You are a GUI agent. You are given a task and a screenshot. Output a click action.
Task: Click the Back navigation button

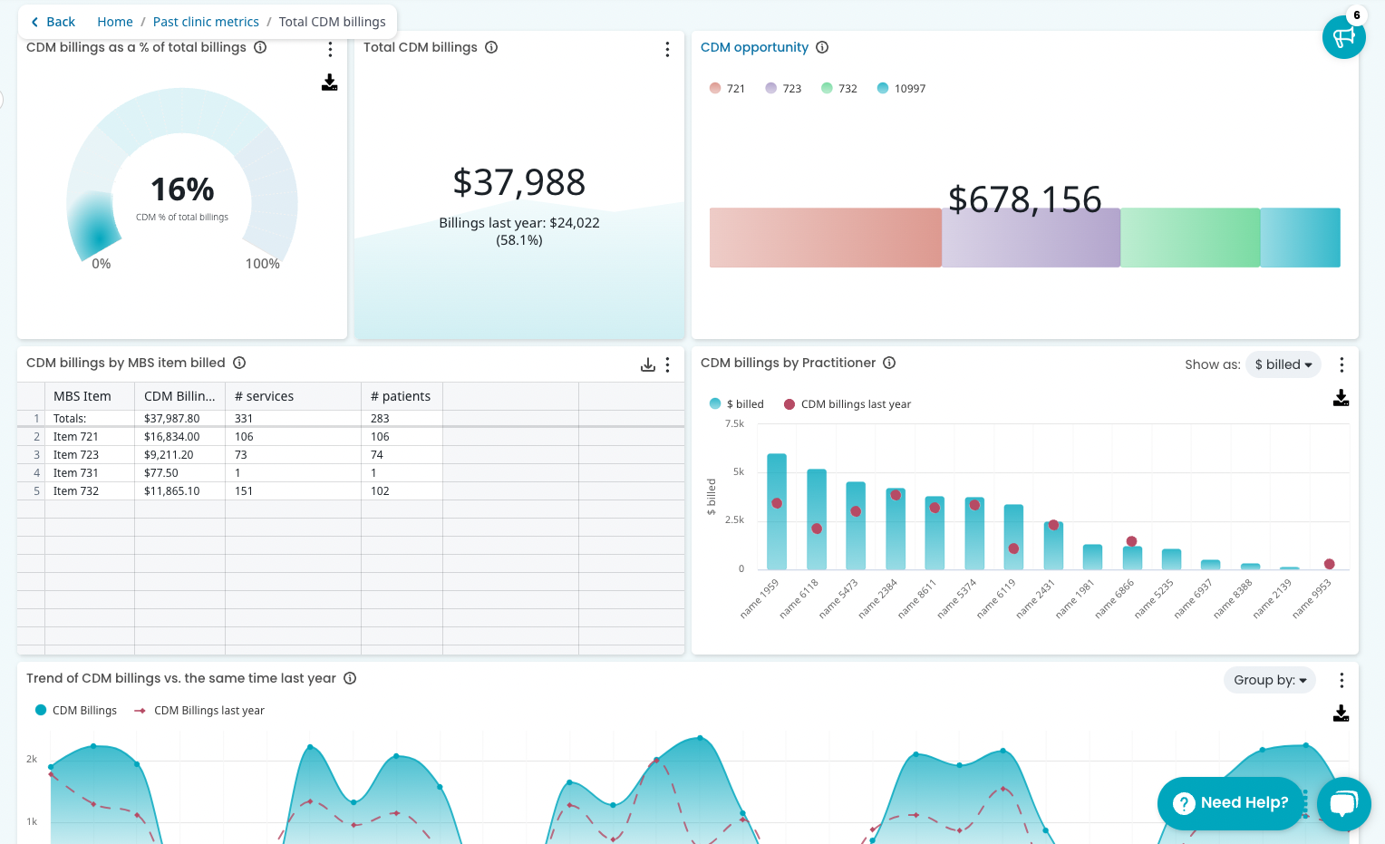tap(53, 22)
